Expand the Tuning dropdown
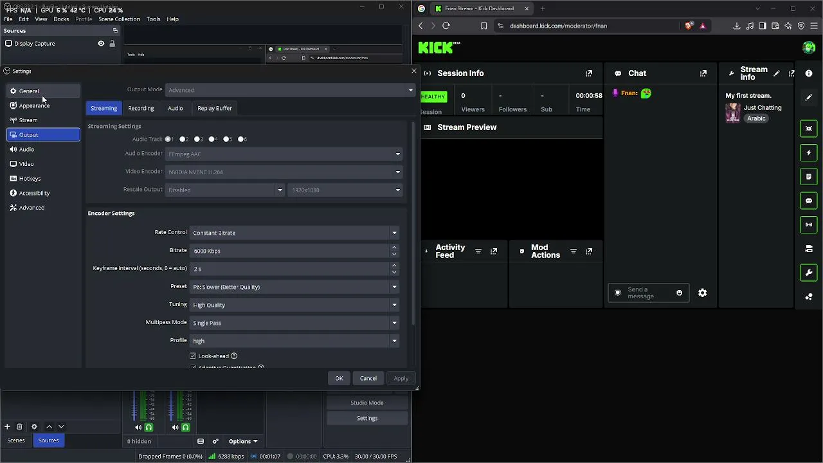823x463 pixels. [x=294, y=305]
